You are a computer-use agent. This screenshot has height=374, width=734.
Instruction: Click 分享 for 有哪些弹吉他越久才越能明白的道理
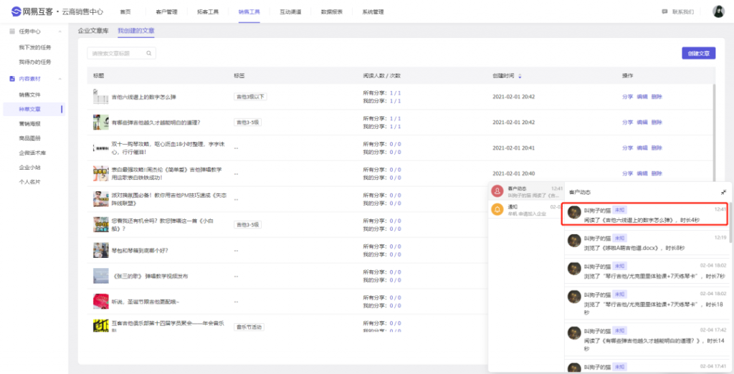click(x=627, y=123)
